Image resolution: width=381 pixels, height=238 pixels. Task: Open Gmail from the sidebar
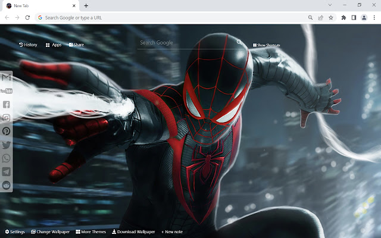[7, 77]
